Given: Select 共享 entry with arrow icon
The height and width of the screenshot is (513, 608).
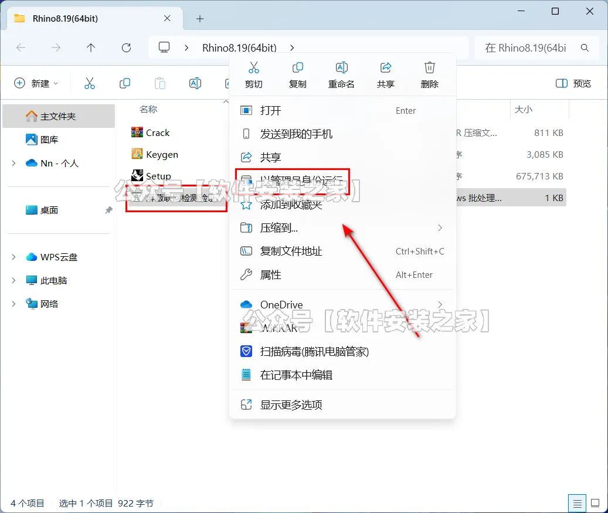Looking at the screenshot, I should pos(342,158).
